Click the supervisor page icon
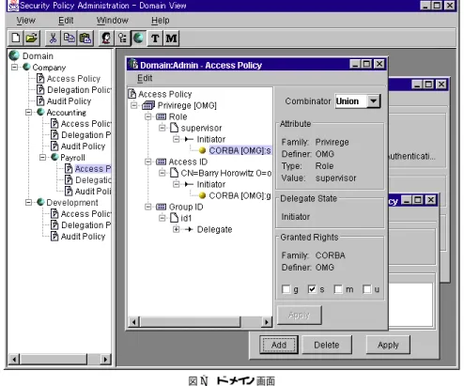The image size is (464, 386). [174, 128]
